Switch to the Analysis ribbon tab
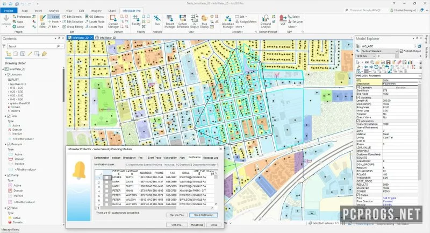 point(54,11)
